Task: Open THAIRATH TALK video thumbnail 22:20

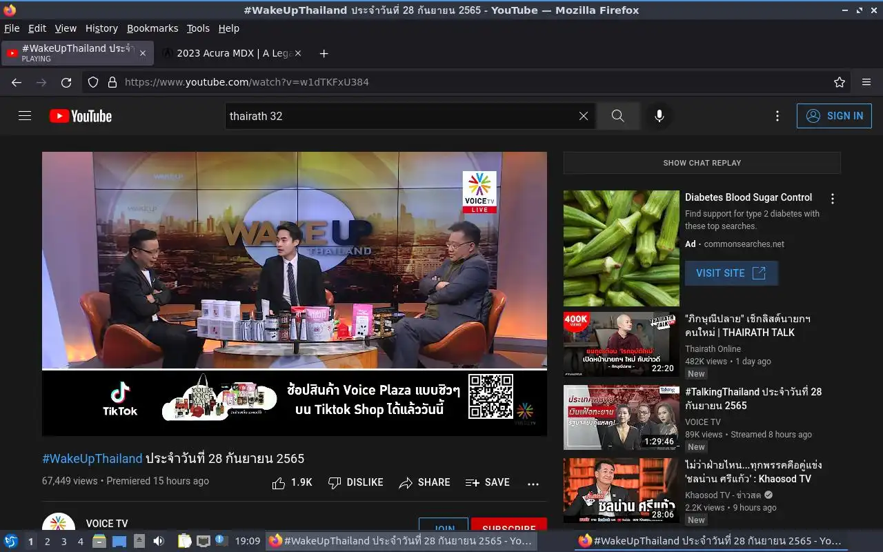Action: coord(621,344)
